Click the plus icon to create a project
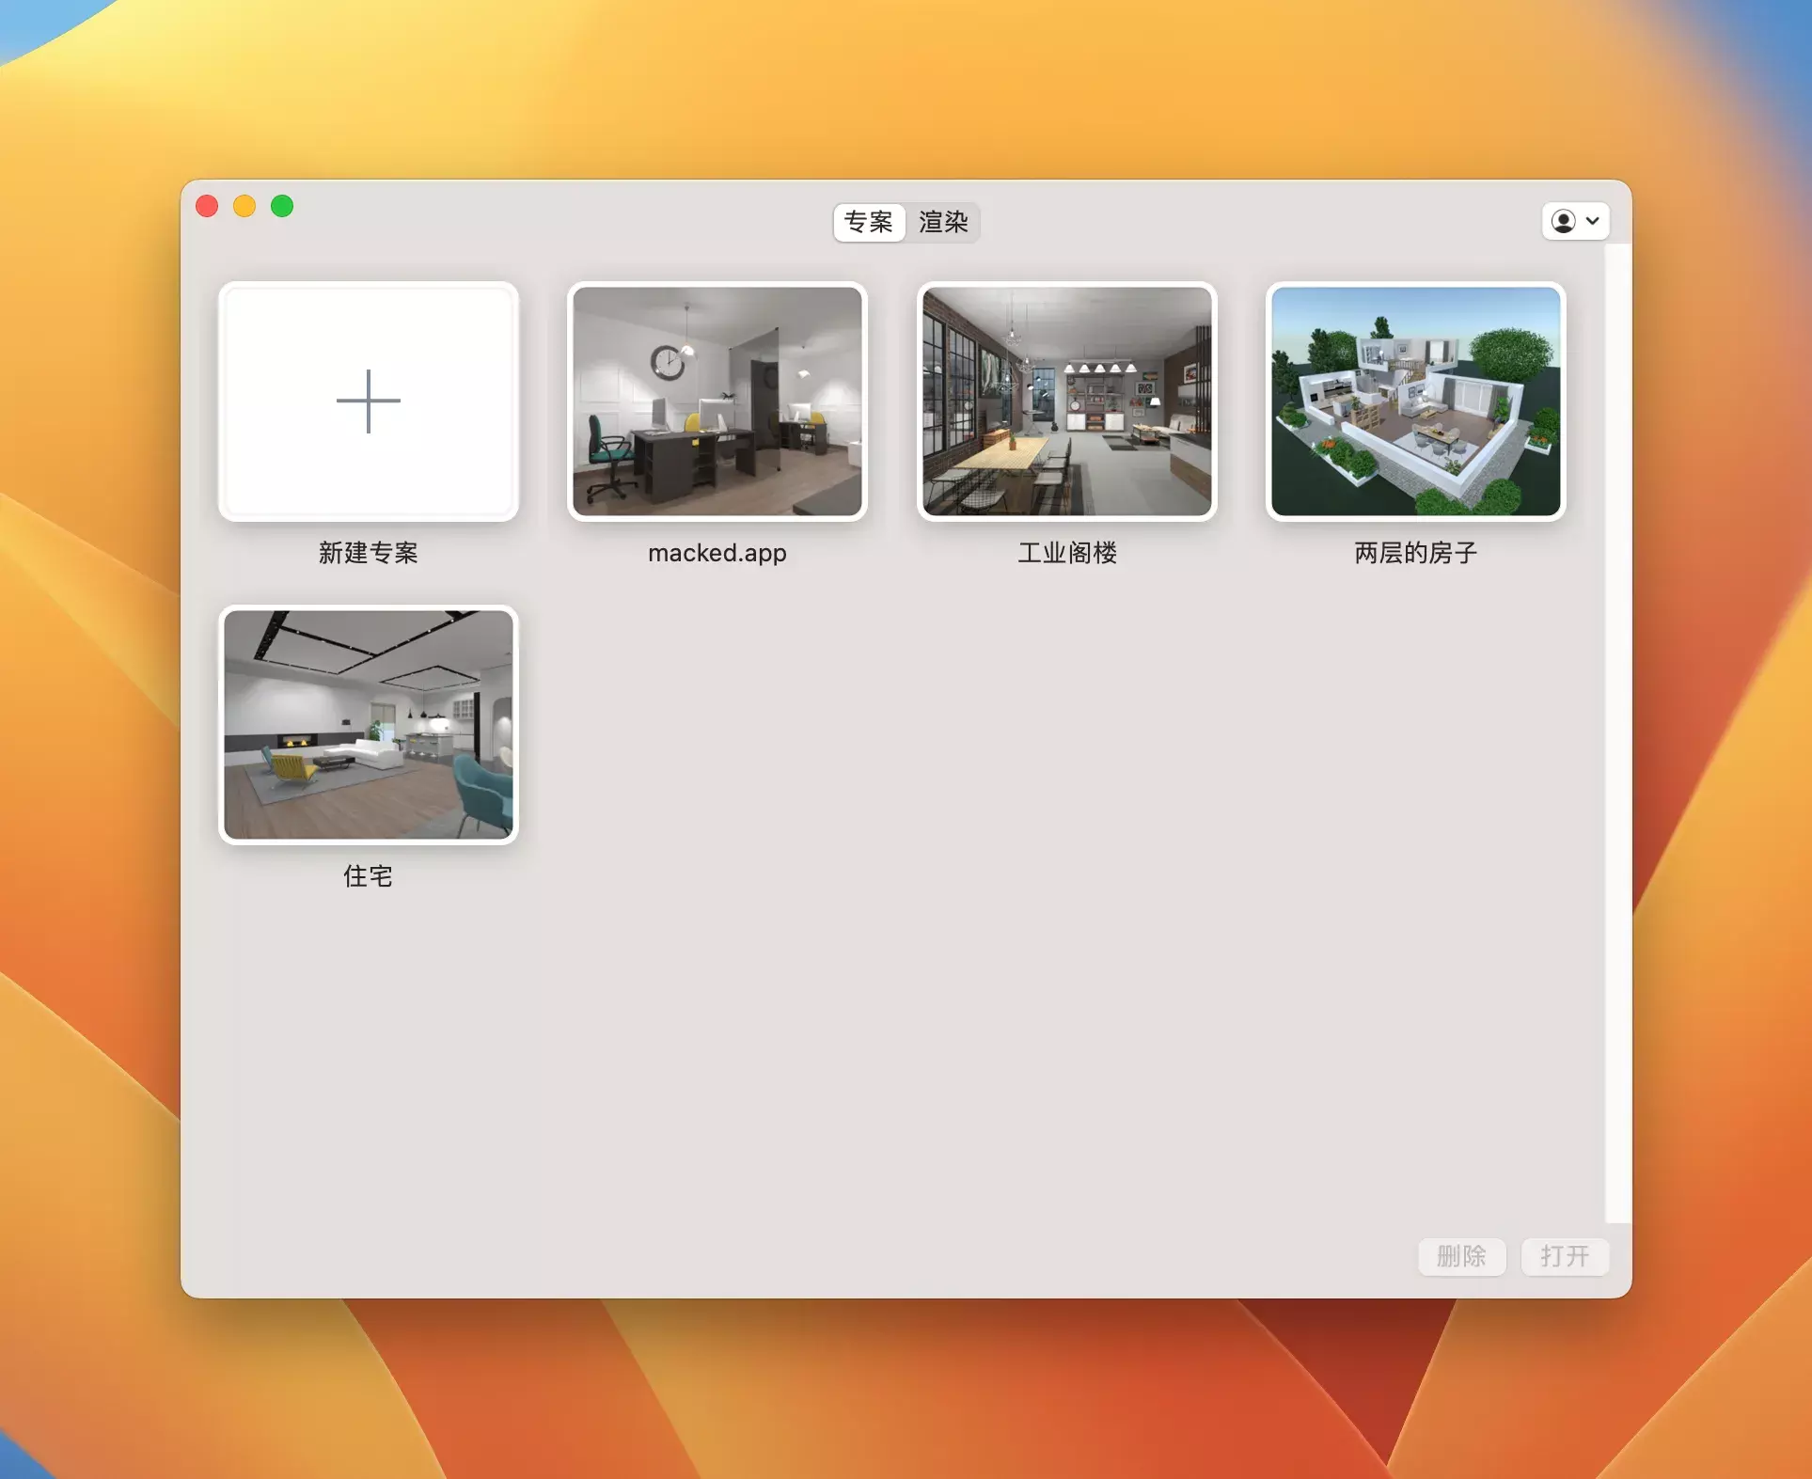 pyautogui.click(x=368, y=401)
